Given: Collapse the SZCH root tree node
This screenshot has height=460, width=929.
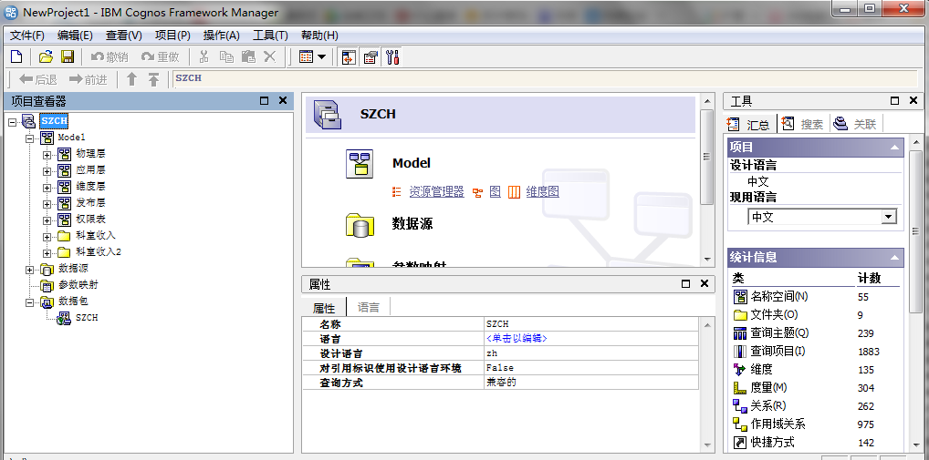Looking at the screenshot, I should click(13, 121).
